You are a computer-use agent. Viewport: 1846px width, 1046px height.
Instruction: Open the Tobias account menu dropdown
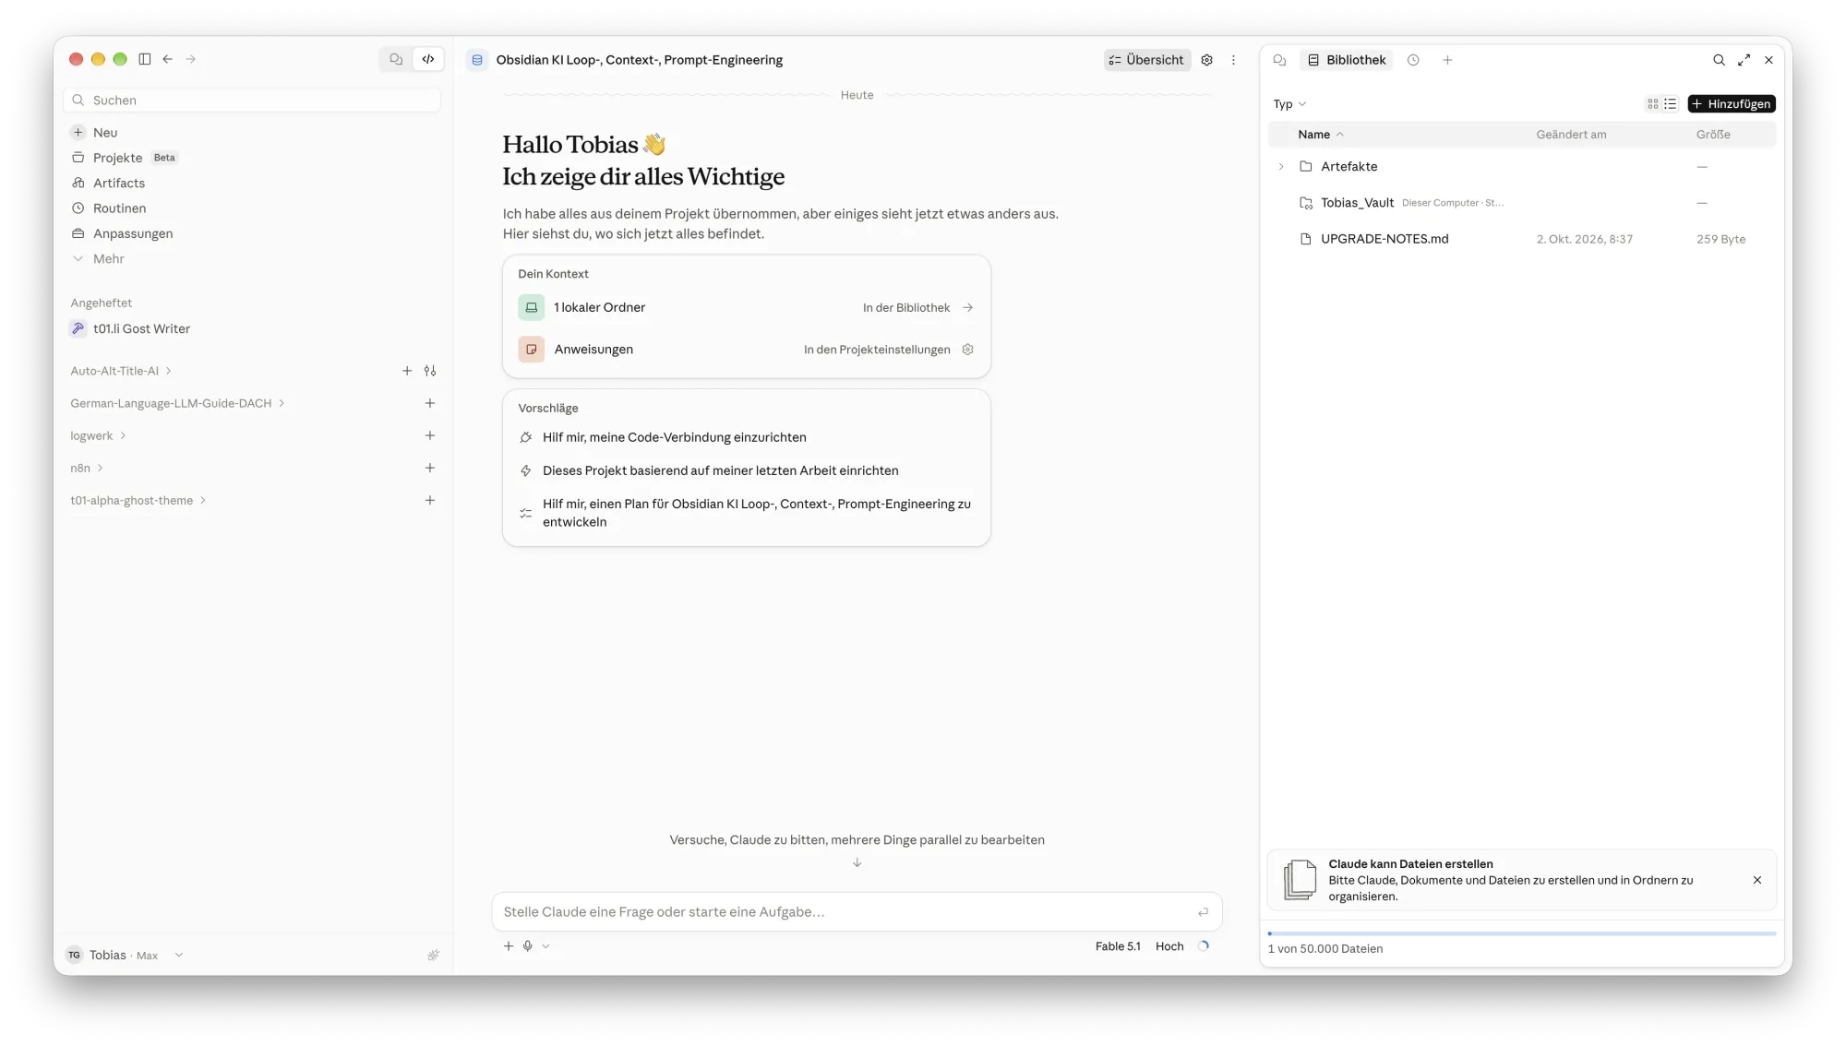tap(124, 956)
